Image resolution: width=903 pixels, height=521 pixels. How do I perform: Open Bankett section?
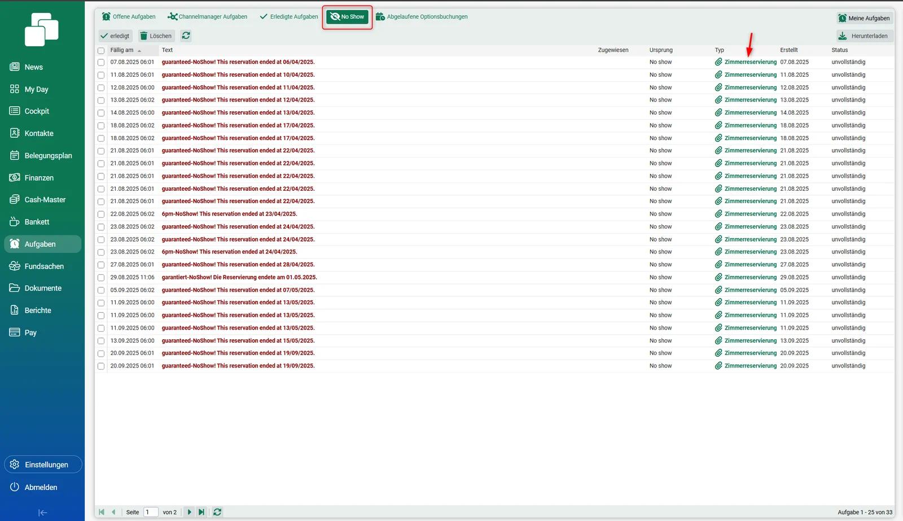[x=42, y=222]
